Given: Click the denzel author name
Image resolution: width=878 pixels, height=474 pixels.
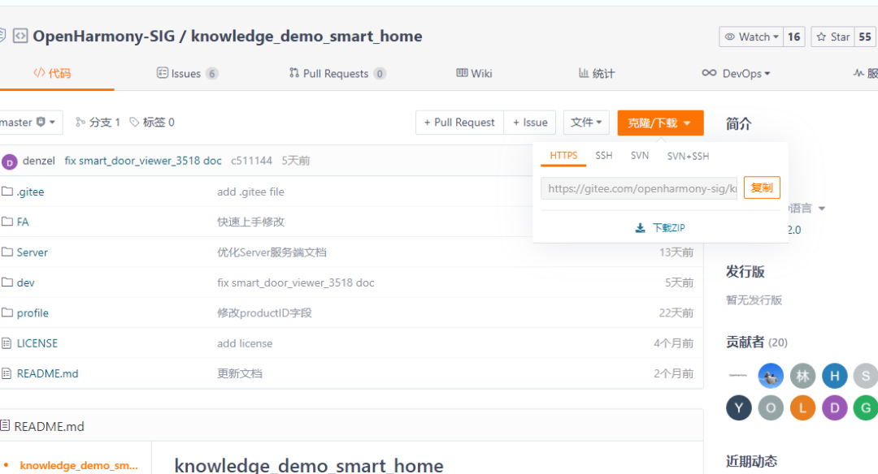Looking at the screenshot, I should tap(39, 161).
